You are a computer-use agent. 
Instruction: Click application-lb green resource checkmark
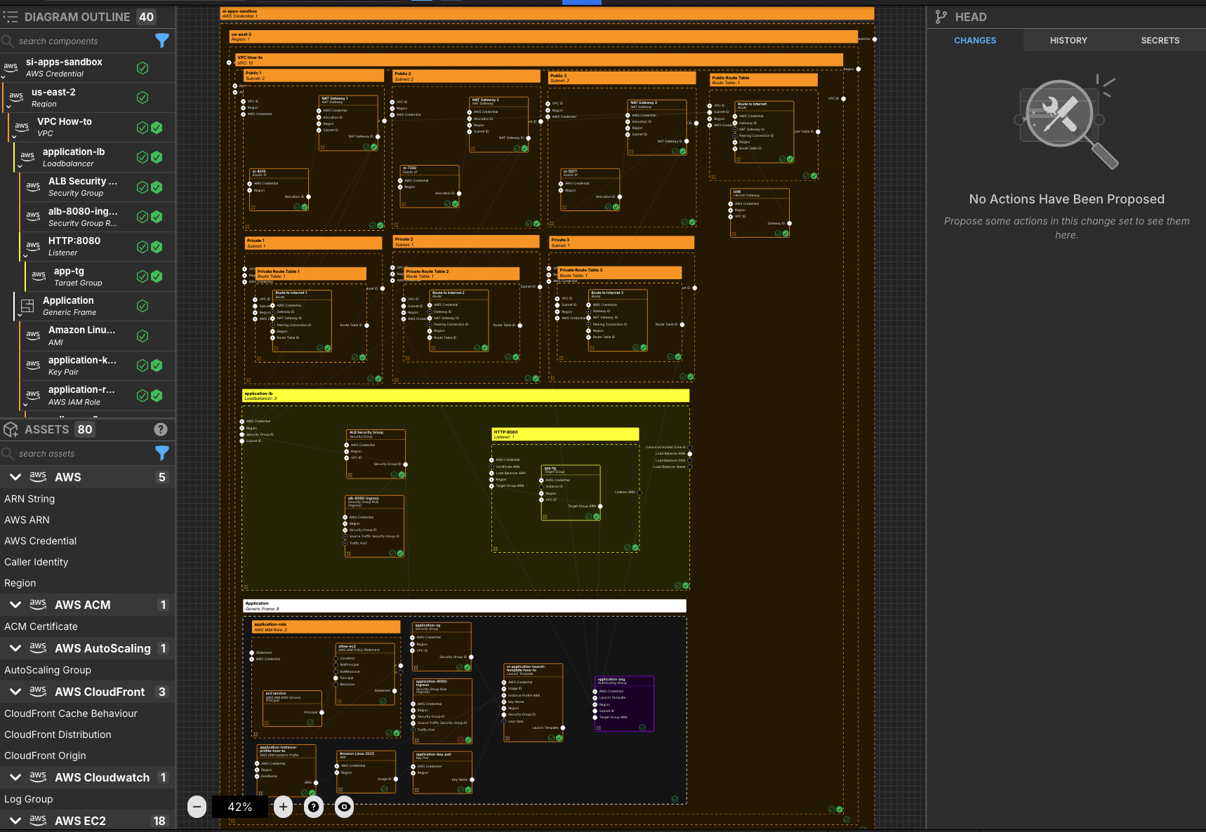[x=157, y=157]
